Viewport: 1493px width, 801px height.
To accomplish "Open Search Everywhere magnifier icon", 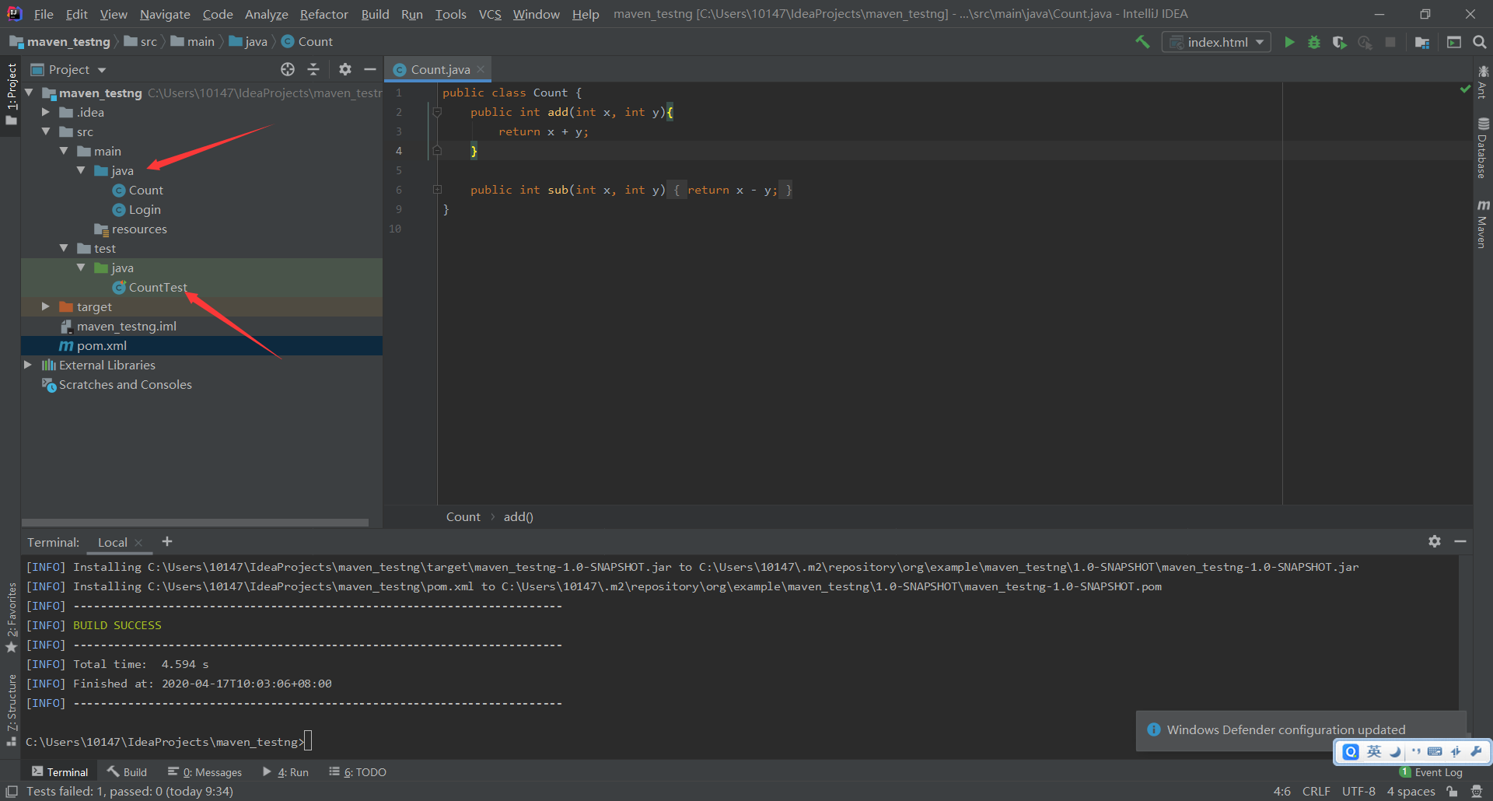I will 1479,42.
